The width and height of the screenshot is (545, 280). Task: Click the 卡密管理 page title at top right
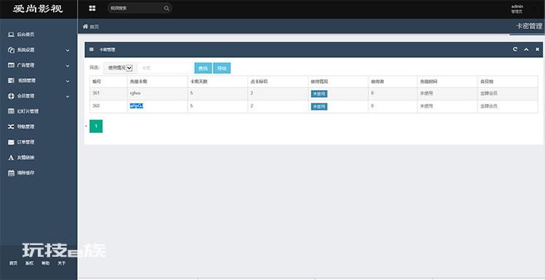point(529,26)
